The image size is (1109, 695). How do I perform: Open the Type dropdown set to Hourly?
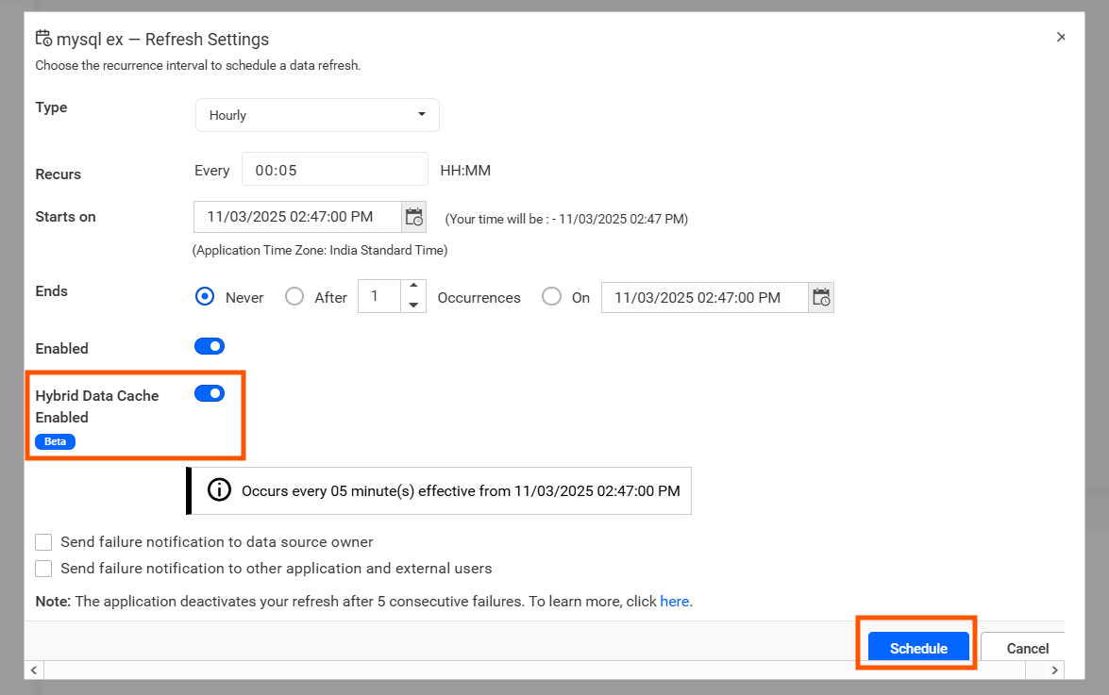click(317, 115)
